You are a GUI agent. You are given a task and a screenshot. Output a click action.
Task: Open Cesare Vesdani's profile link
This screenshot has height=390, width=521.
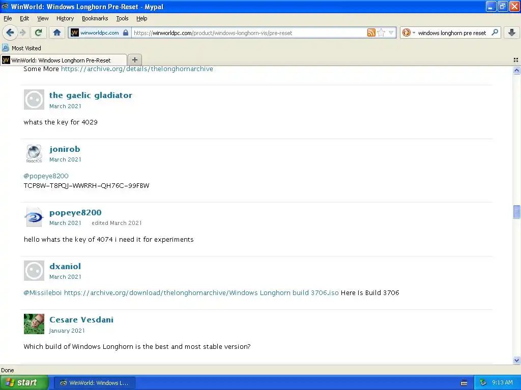pos(81,320)
